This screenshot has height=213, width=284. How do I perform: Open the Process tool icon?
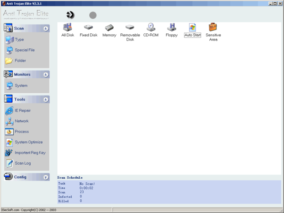click(9, 132)
